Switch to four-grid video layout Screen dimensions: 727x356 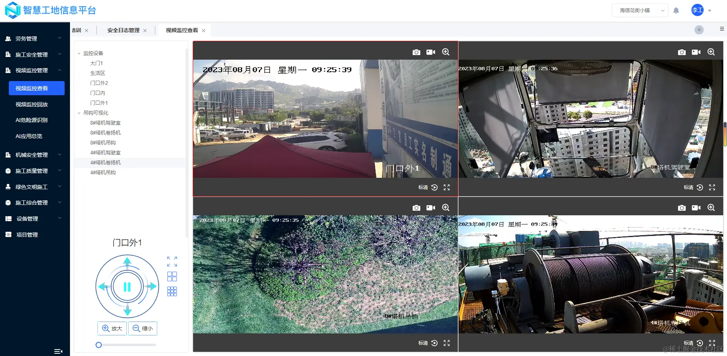(x=172, y=276)
